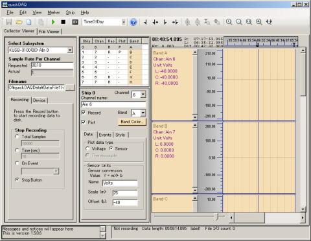Image resolution: width=311 pixels, height=241 pixels.
Task: Click the third greyed strip tool icon
Action: [x=207, y=22]
